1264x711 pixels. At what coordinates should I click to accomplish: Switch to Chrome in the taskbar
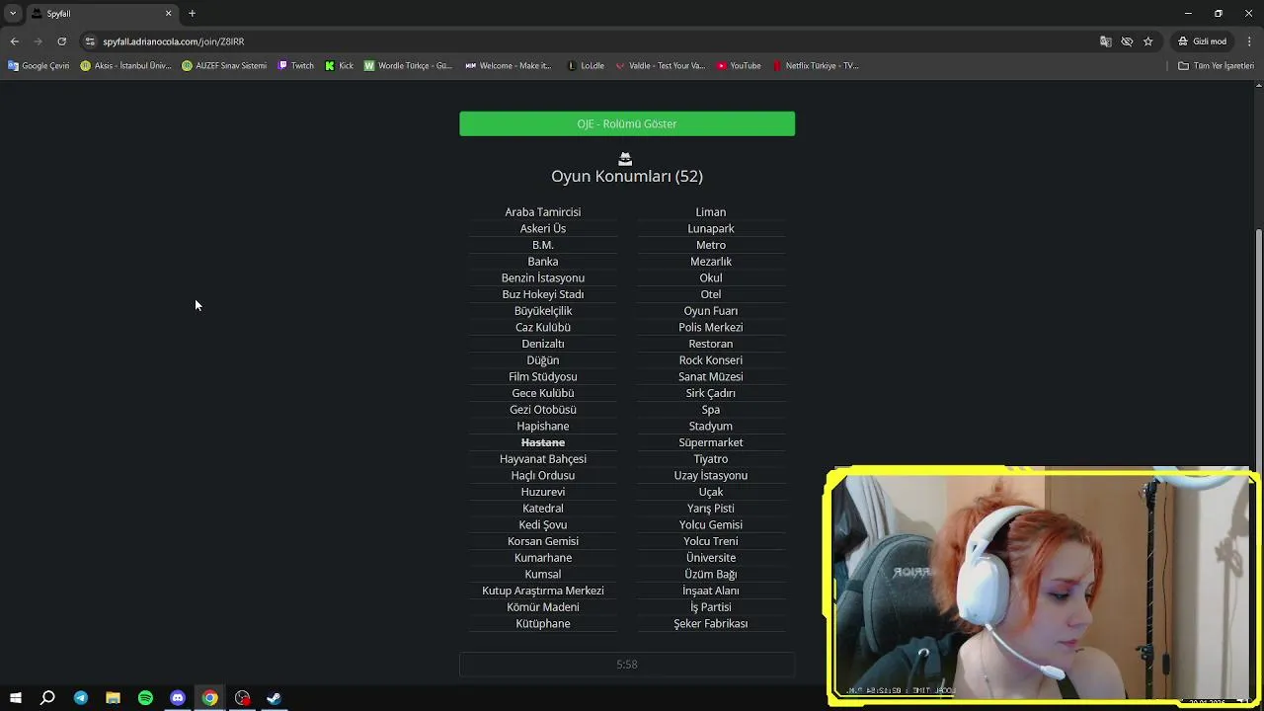[x=209, y=698]
